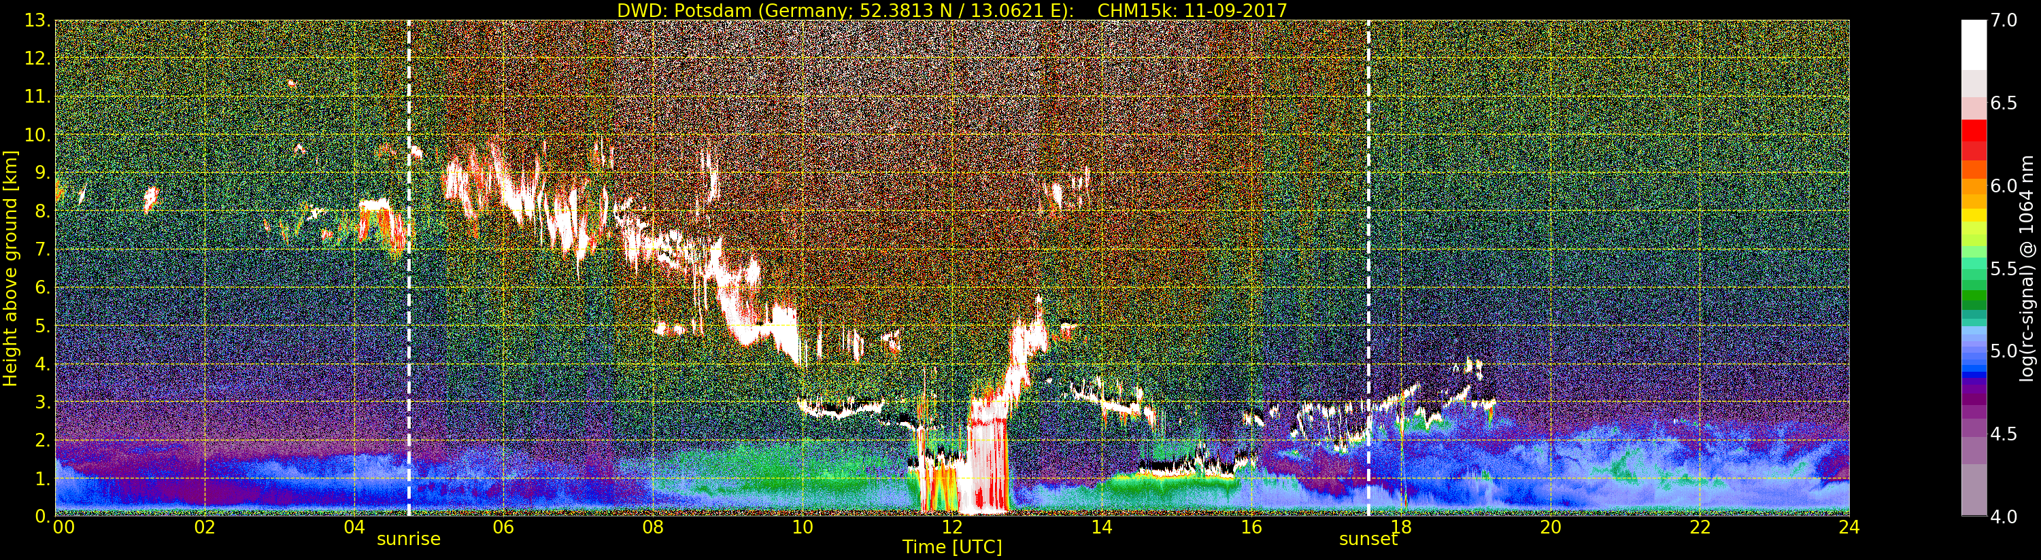This screenshot has width=2041, height=560.
Task: Click the 'Time [UTC]' axis label
Action: tap(951, 547)
